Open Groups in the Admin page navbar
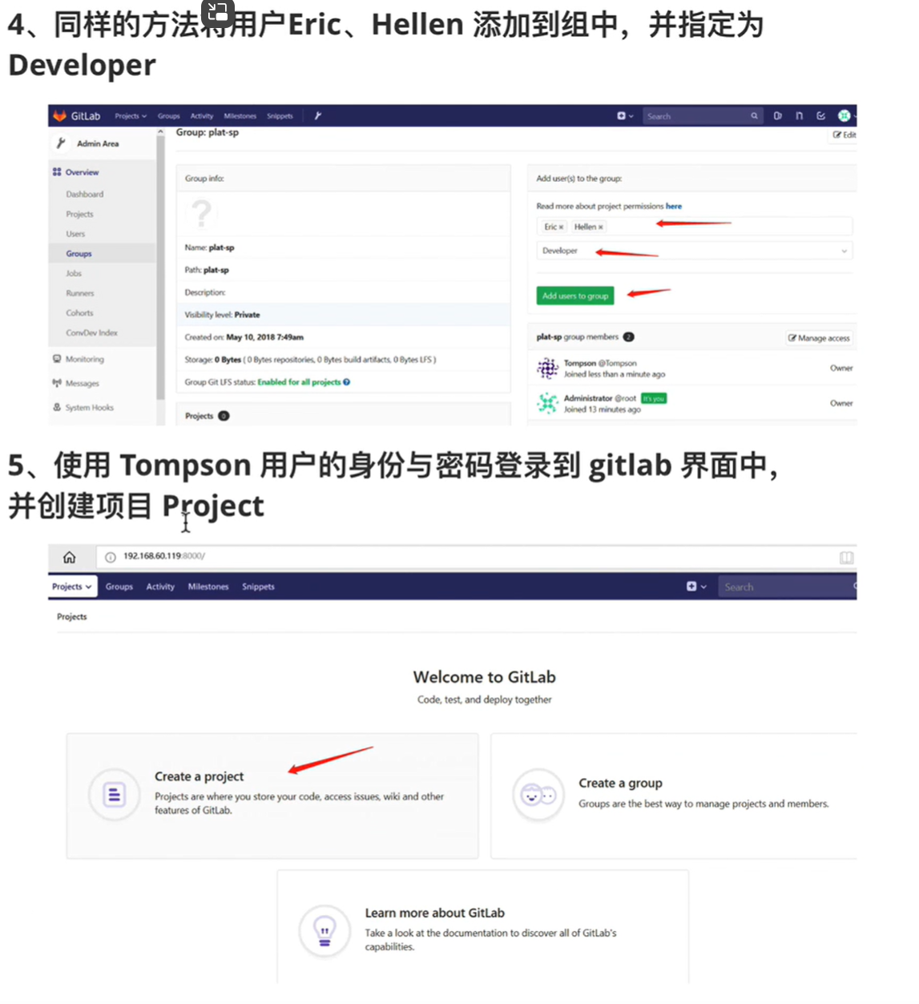This screenshot has width=919, height=1004. coord(169,116)
